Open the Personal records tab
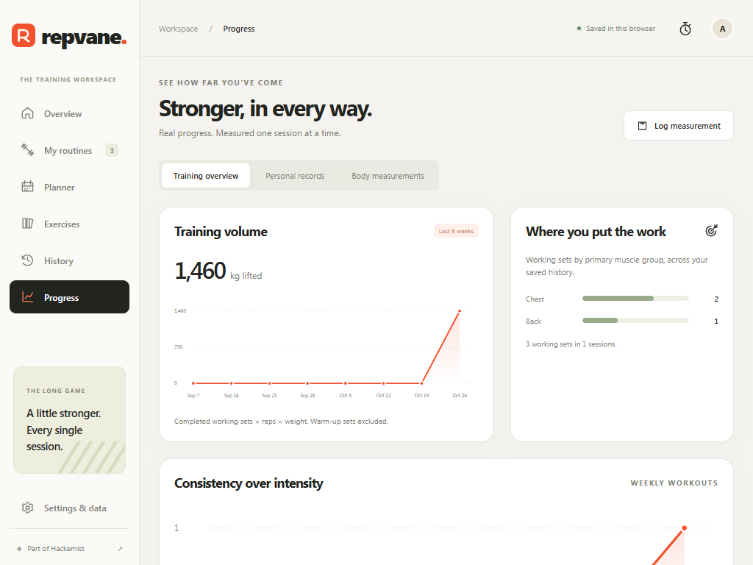This screenshot has width=753, height=565. click(x=295, y=176)
